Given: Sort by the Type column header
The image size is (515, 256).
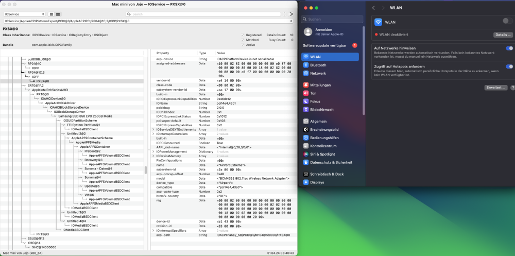Looking at the screenshot, I should (x=206, y=53).
